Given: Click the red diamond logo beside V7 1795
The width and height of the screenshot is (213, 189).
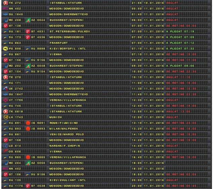Looking at the screenshot, I should pyautogui.click(x=5, y=100).
